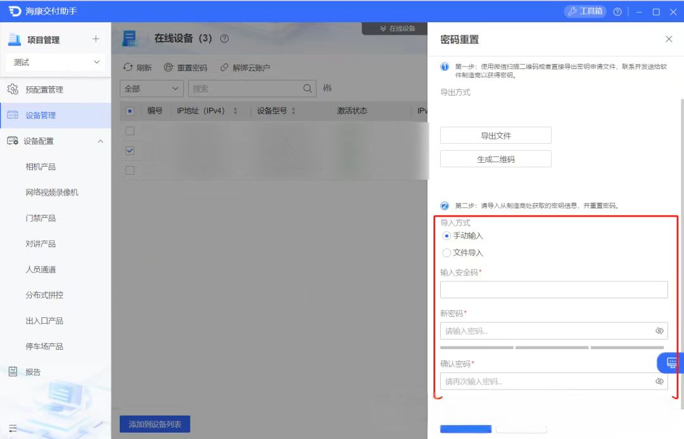The width and height of the screenshot is (684, 439).
Task: Collapse the 在线设备 tab handle
Action: [396, 29]
